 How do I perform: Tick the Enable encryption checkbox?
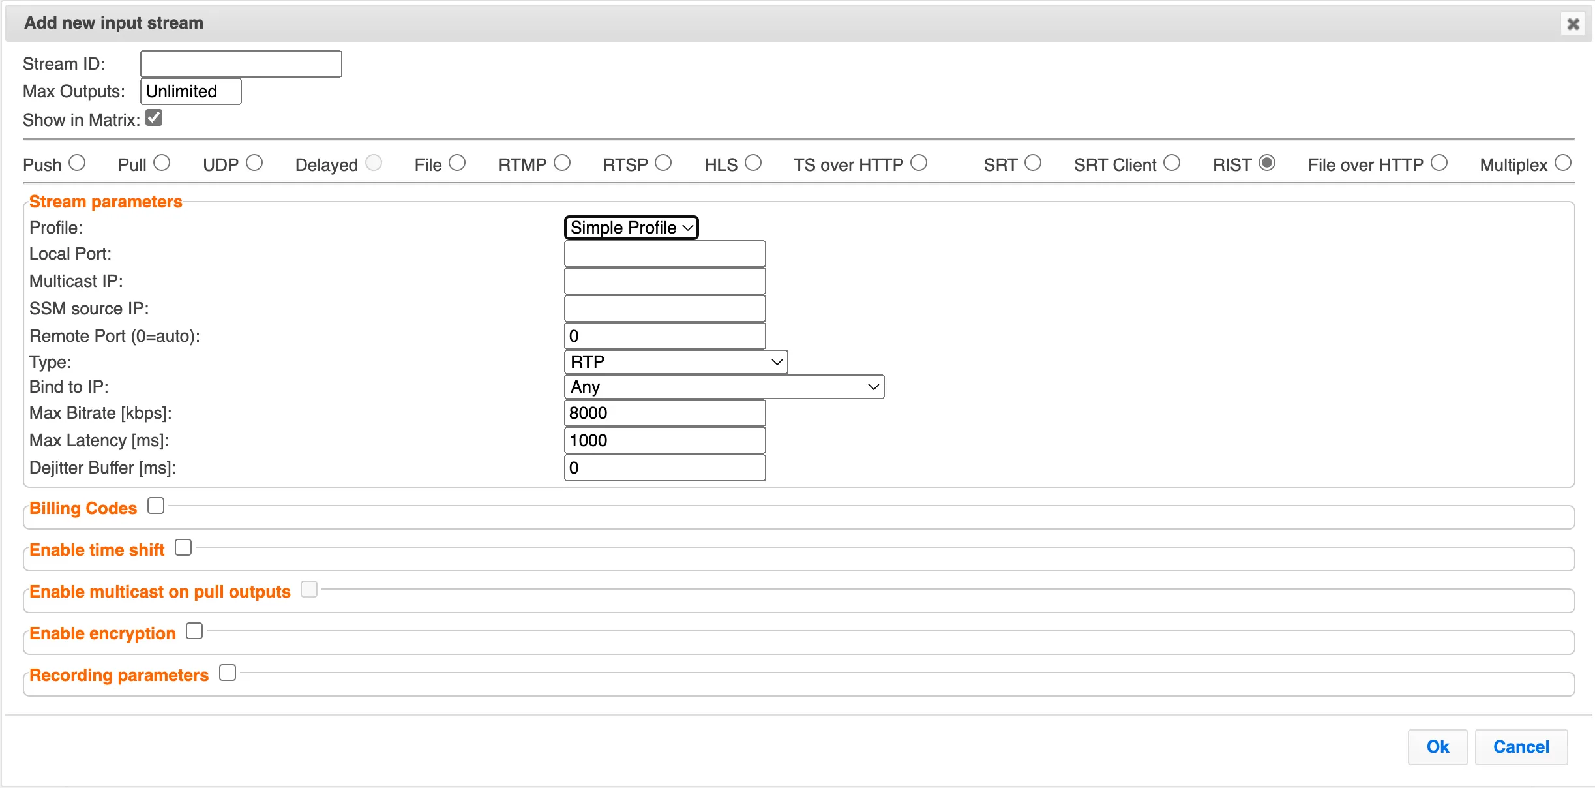(194, 631)
